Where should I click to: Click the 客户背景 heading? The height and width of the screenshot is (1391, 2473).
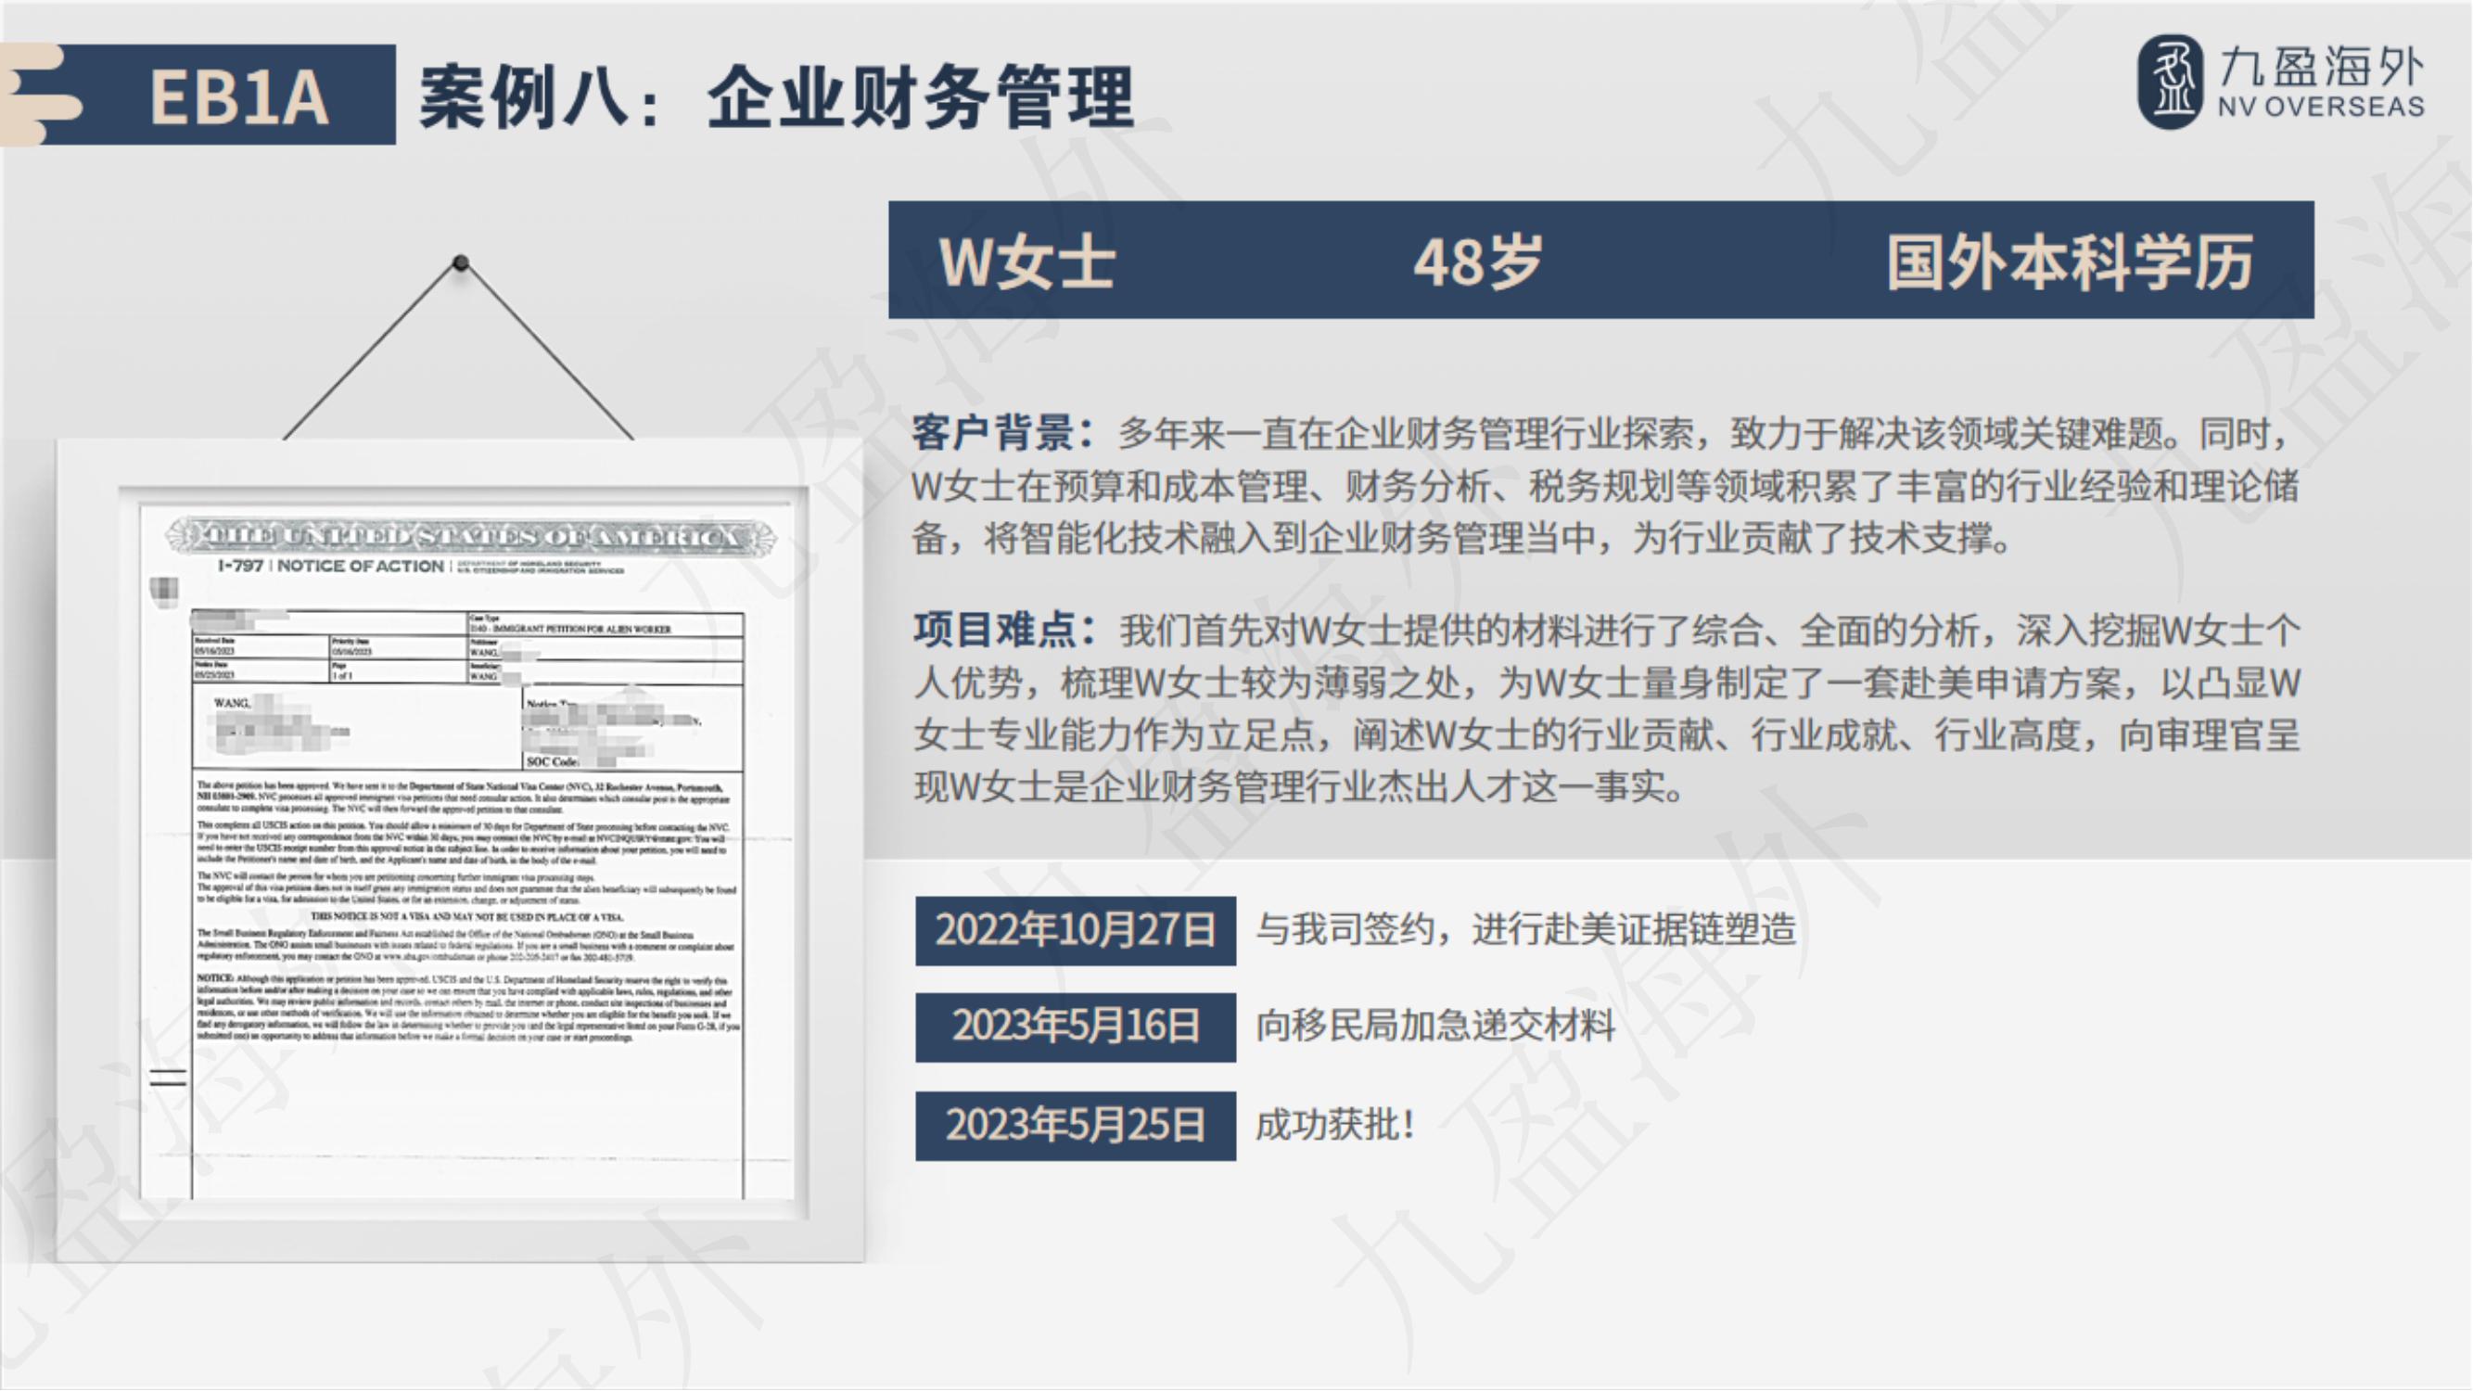click(x=1003, y=433)
